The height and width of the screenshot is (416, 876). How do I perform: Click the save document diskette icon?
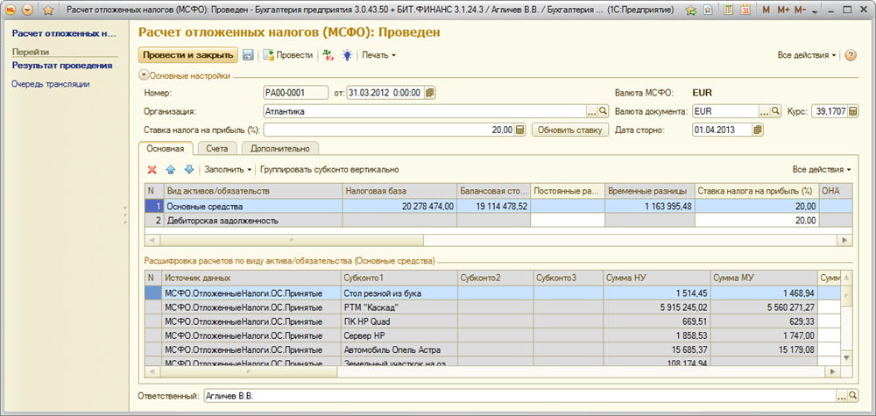pyautogui.click(x=248, y=55)
